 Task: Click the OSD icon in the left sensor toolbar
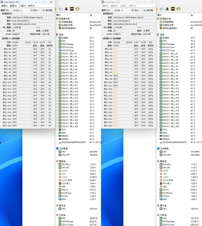72,9
